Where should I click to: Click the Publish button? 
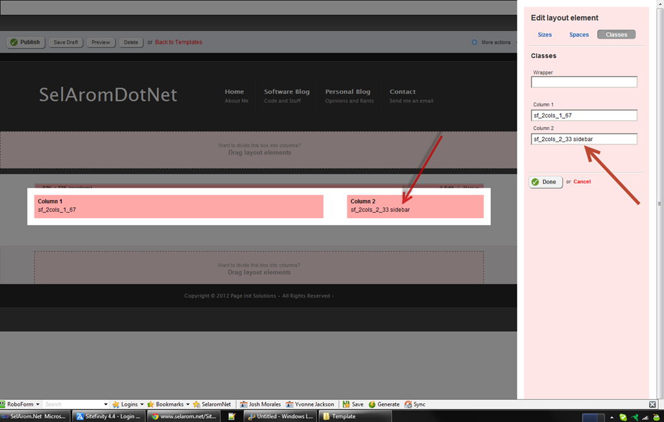25,42
